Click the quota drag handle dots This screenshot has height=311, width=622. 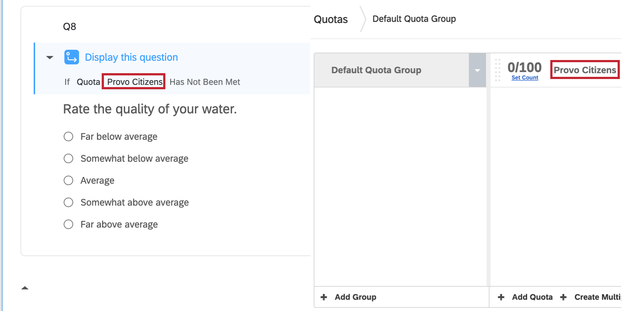coord(498,70)
